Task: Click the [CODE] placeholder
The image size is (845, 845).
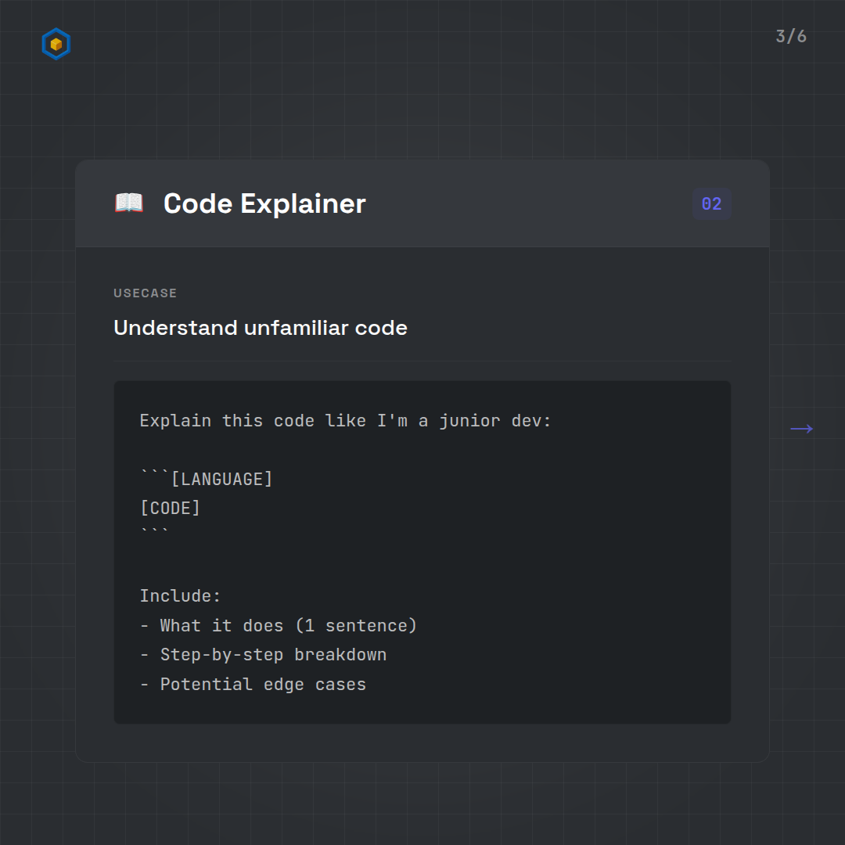Action: coord(170,509)
